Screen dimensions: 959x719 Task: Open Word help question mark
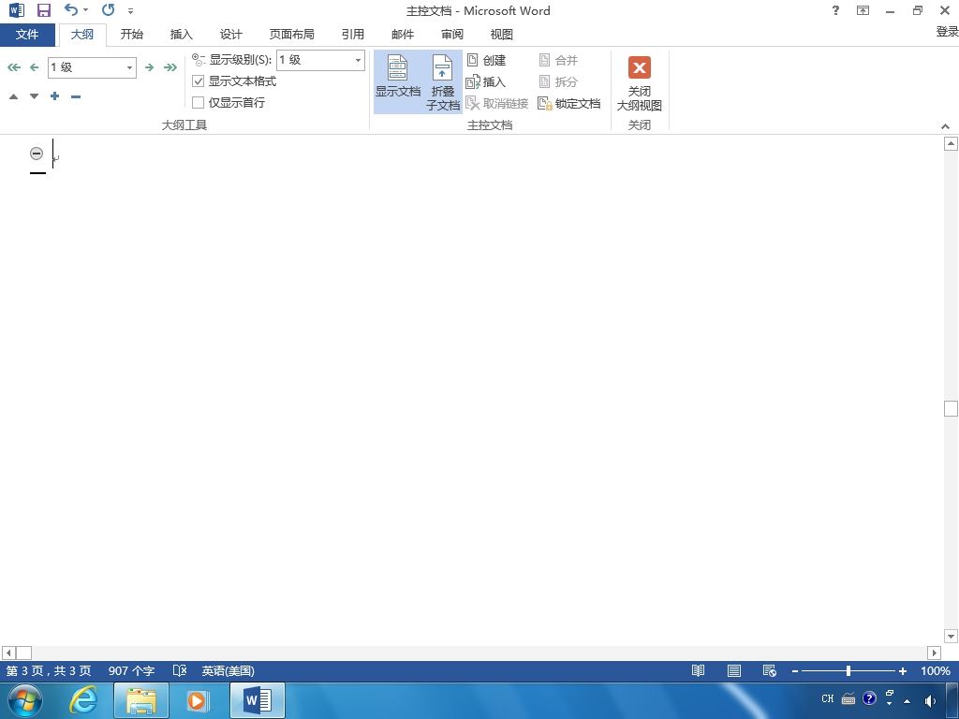click(835, 10)
